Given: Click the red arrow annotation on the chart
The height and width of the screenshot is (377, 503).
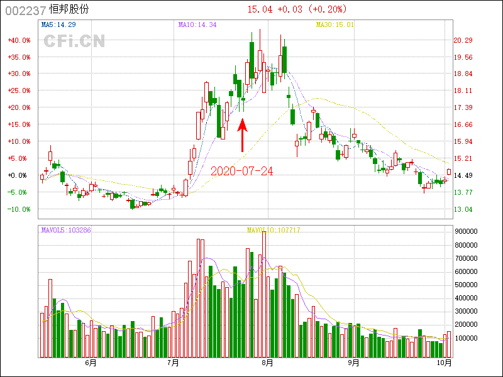Looking at the screenshot, I should (x=242, y=135).
